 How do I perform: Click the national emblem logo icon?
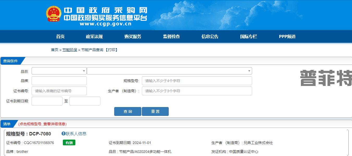click(54, 14)
